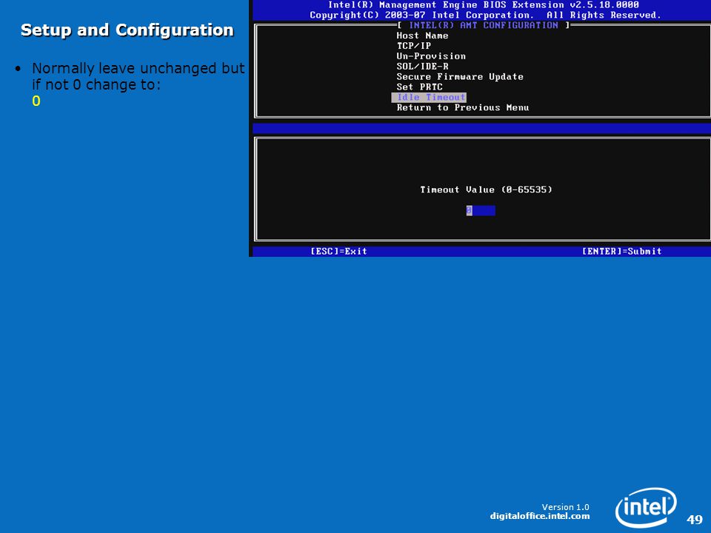Open the TCP/IP menu entry
This screenshot has height=533, width=711.
tap(413, 46)
